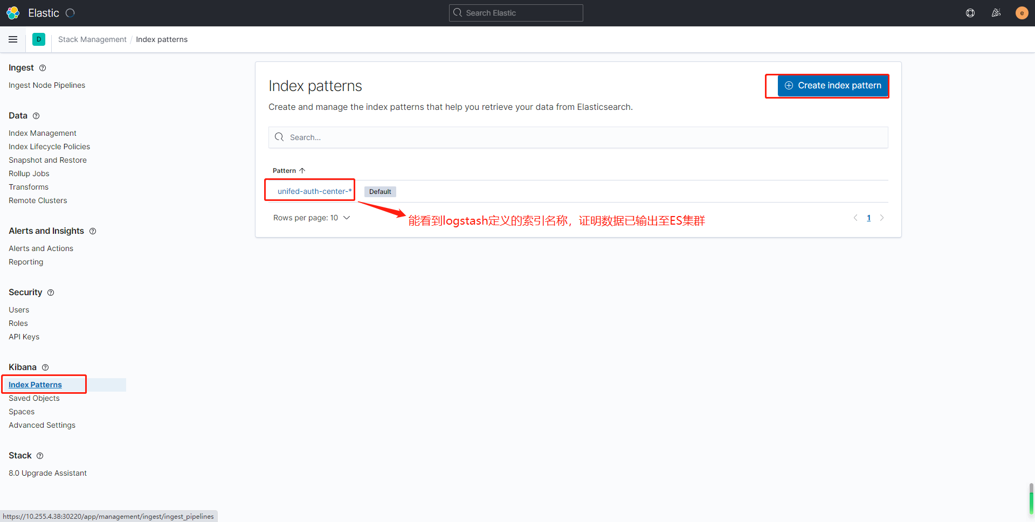Open the hamburger navigation menu
The image size is (1035, 522).
(13, 39)
